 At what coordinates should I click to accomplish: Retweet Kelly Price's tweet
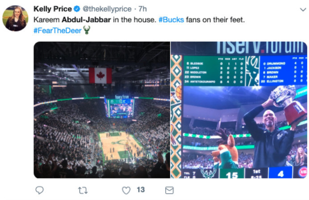(82, 190)
